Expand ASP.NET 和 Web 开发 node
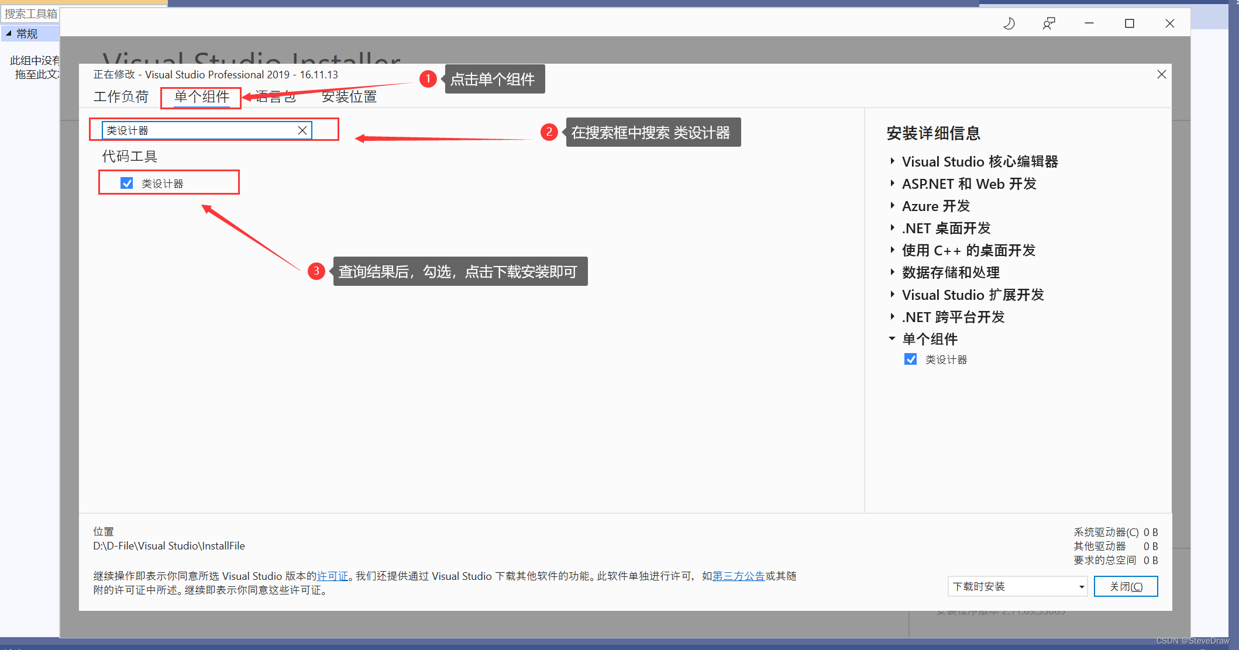 (x=892, y=183)
